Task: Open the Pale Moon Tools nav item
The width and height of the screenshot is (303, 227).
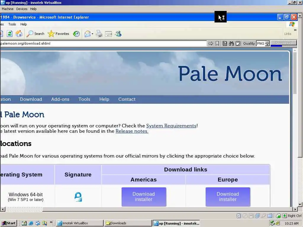Action: coord(84,99)
